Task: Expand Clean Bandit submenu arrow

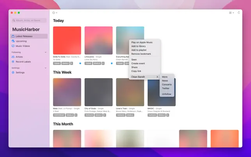Action: point(157,77)
